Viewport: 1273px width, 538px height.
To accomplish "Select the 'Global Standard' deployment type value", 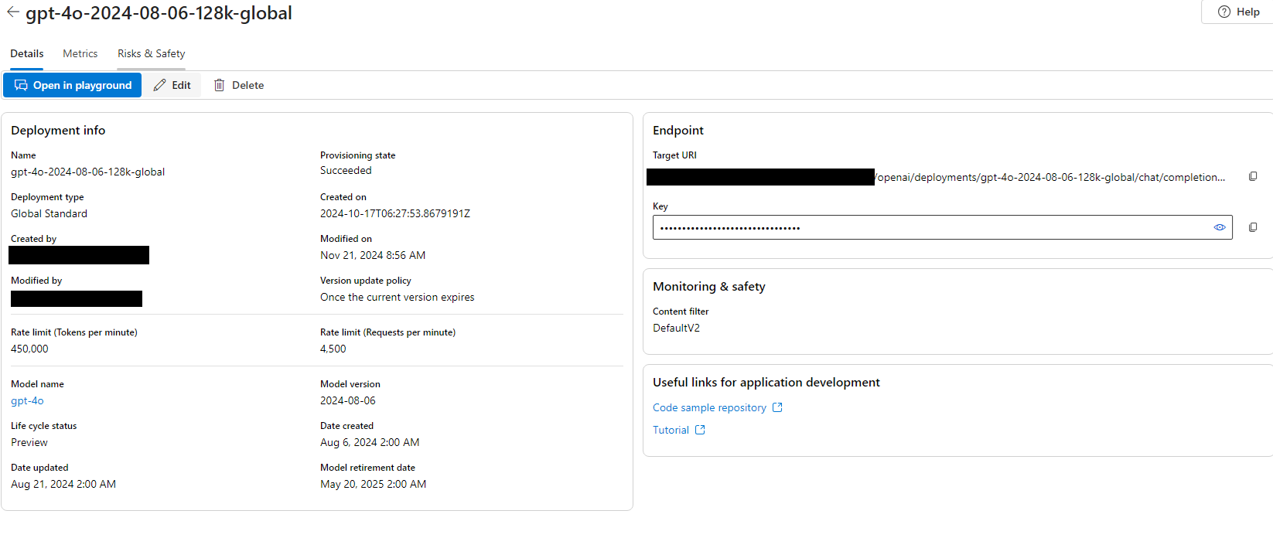I will (x=49, y=213).
